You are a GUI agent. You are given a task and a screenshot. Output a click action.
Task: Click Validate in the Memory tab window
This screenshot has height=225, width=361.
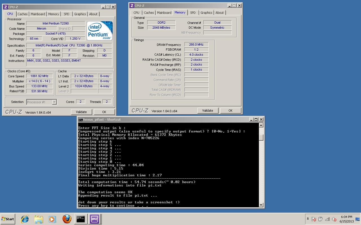pos(208,111)
